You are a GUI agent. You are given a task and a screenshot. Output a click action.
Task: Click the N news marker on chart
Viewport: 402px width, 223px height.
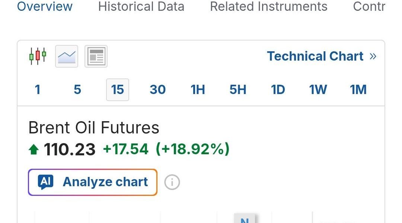click(245, 219)
